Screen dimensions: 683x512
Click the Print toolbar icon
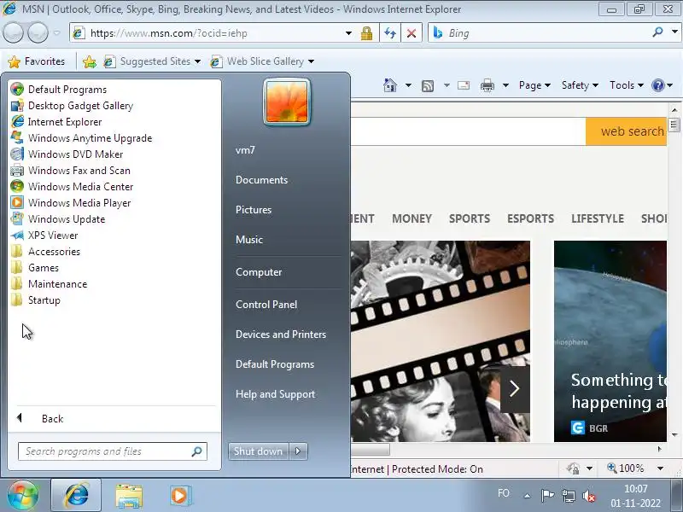487,85
